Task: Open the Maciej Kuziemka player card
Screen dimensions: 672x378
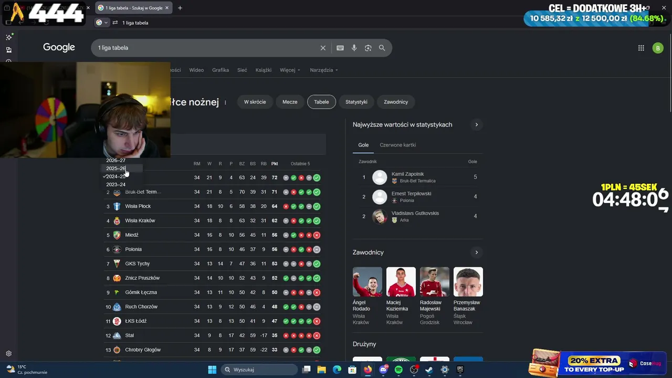Action: (401, 296)
